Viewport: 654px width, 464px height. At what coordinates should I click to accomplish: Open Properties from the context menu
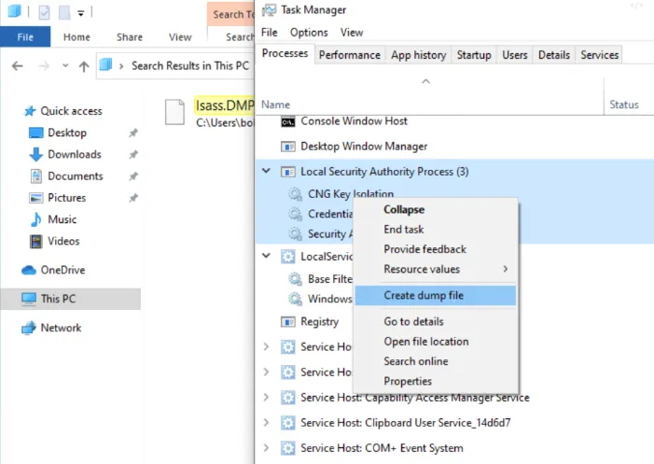point(408,381)
